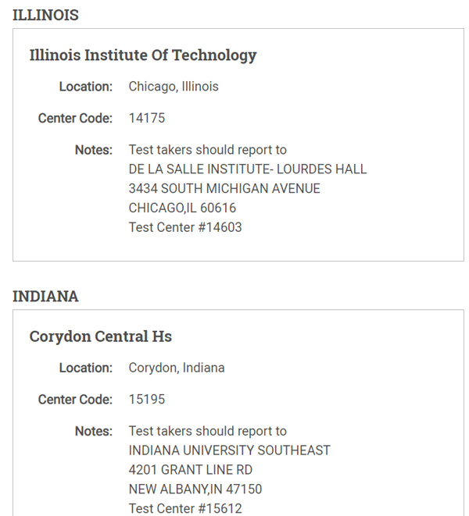Image resolution: width=469 pixels, height=516 pixels.
Task: Click the Test Center #15612 text
Action: pyautogui.click(x=185, y=509)
